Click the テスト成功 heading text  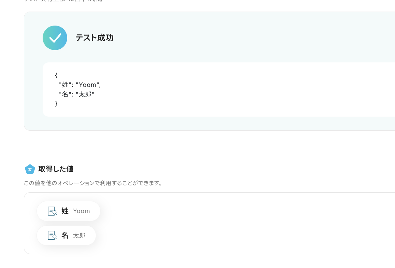[x=94, y=38]
